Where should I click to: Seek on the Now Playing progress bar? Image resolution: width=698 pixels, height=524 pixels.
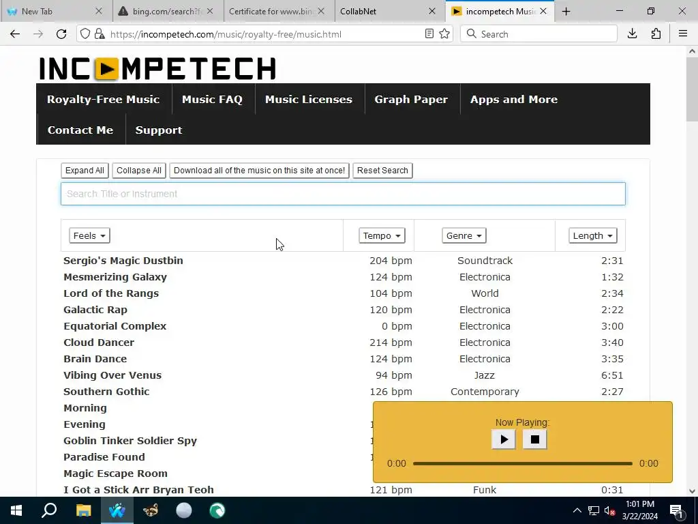[523, 463]
